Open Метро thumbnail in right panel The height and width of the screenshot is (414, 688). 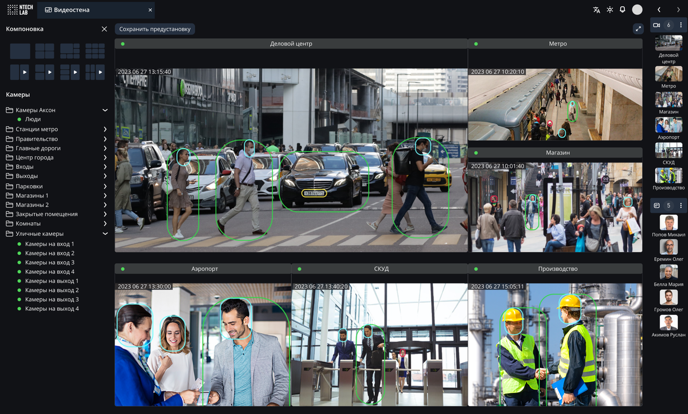click(669, 73)
